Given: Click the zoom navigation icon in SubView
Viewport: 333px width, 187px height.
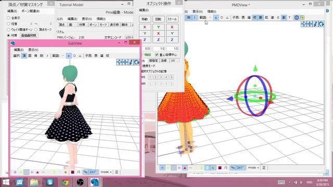Looking at the screenshot, I should 131,62.
